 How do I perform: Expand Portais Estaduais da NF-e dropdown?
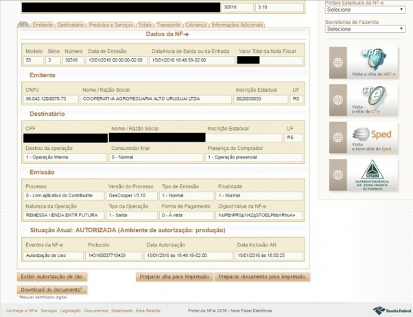pos(365,10)
